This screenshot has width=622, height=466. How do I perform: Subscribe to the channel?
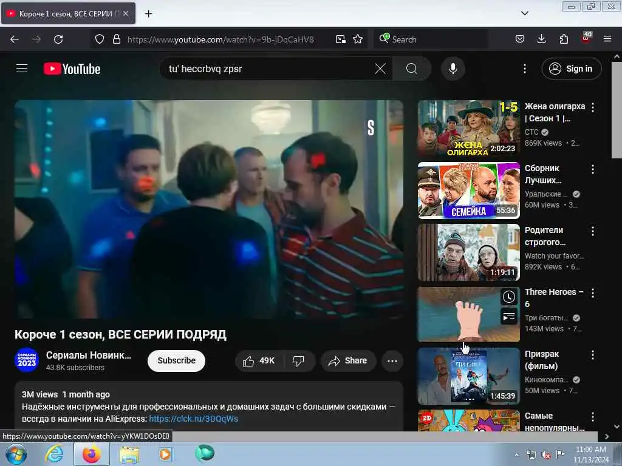177,360
